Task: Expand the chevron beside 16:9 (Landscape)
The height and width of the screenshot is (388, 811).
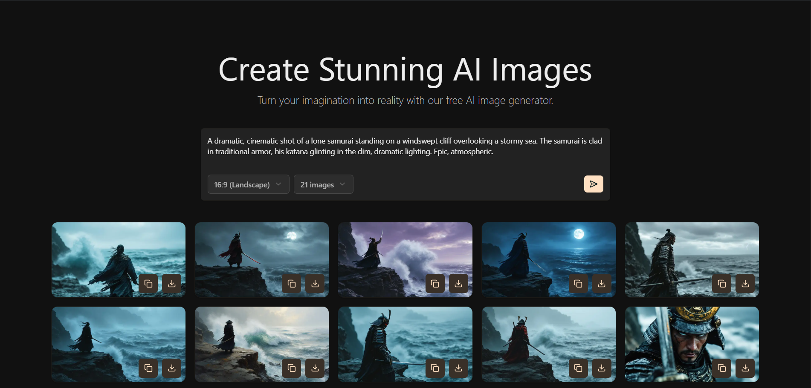Action: click(x=279, y=184)
